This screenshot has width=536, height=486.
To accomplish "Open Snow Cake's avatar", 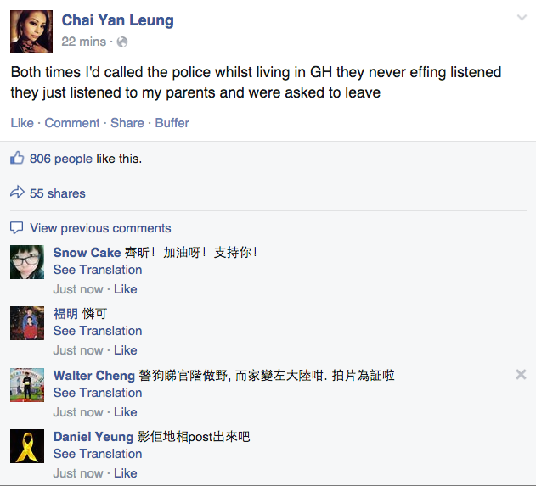I will click(27, 261).
